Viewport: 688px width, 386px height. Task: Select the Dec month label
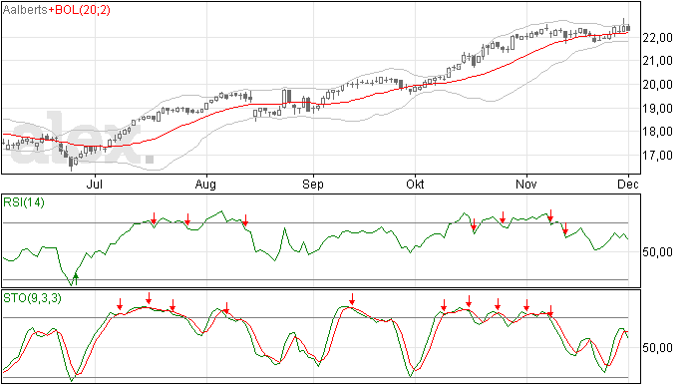pos(628,184)
